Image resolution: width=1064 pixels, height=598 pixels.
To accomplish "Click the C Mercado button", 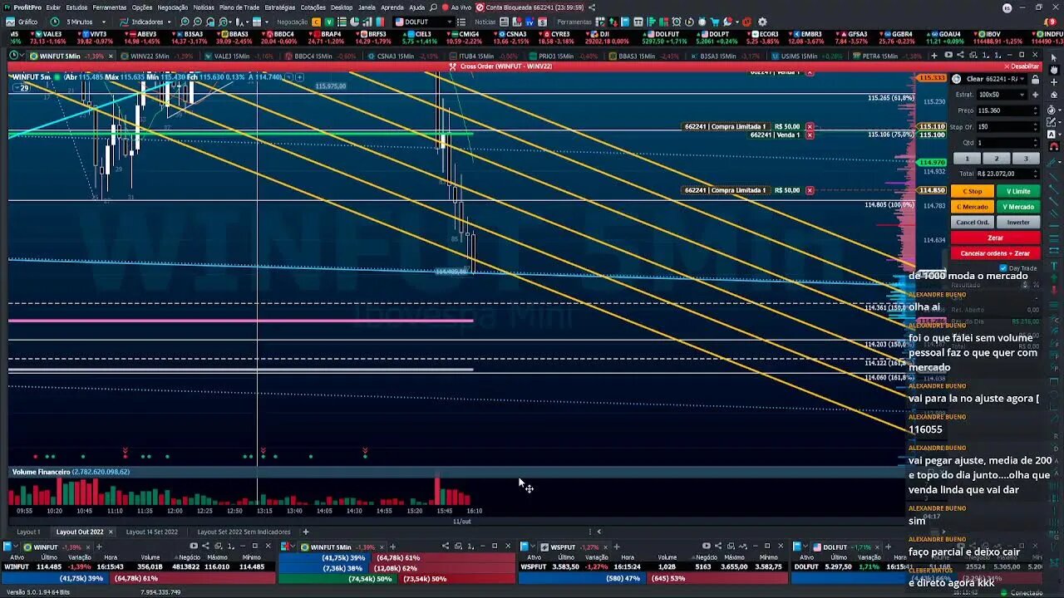I will coord(972,207).
